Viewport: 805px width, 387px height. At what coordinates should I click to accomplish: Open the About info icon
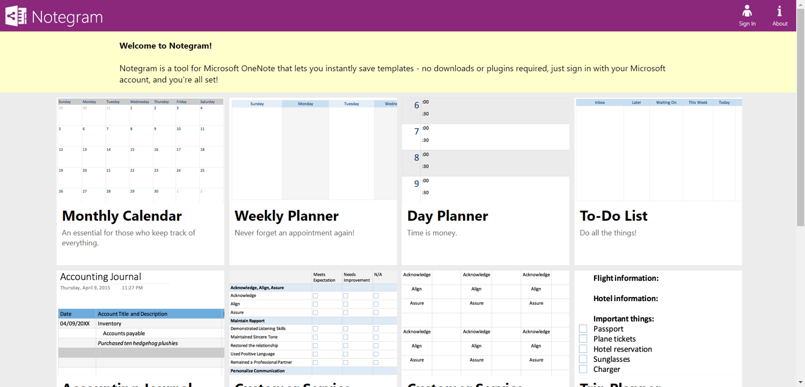(779, 11)
